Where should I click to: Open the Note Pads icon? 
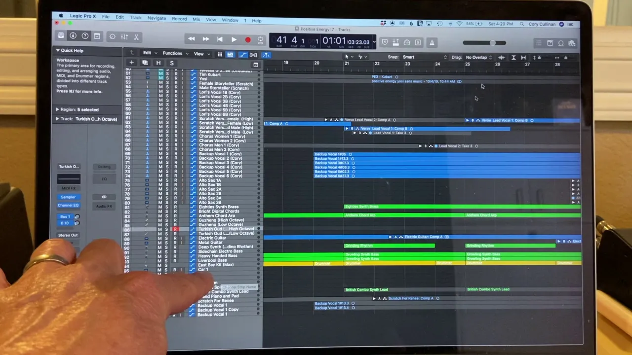pos(550,43)
